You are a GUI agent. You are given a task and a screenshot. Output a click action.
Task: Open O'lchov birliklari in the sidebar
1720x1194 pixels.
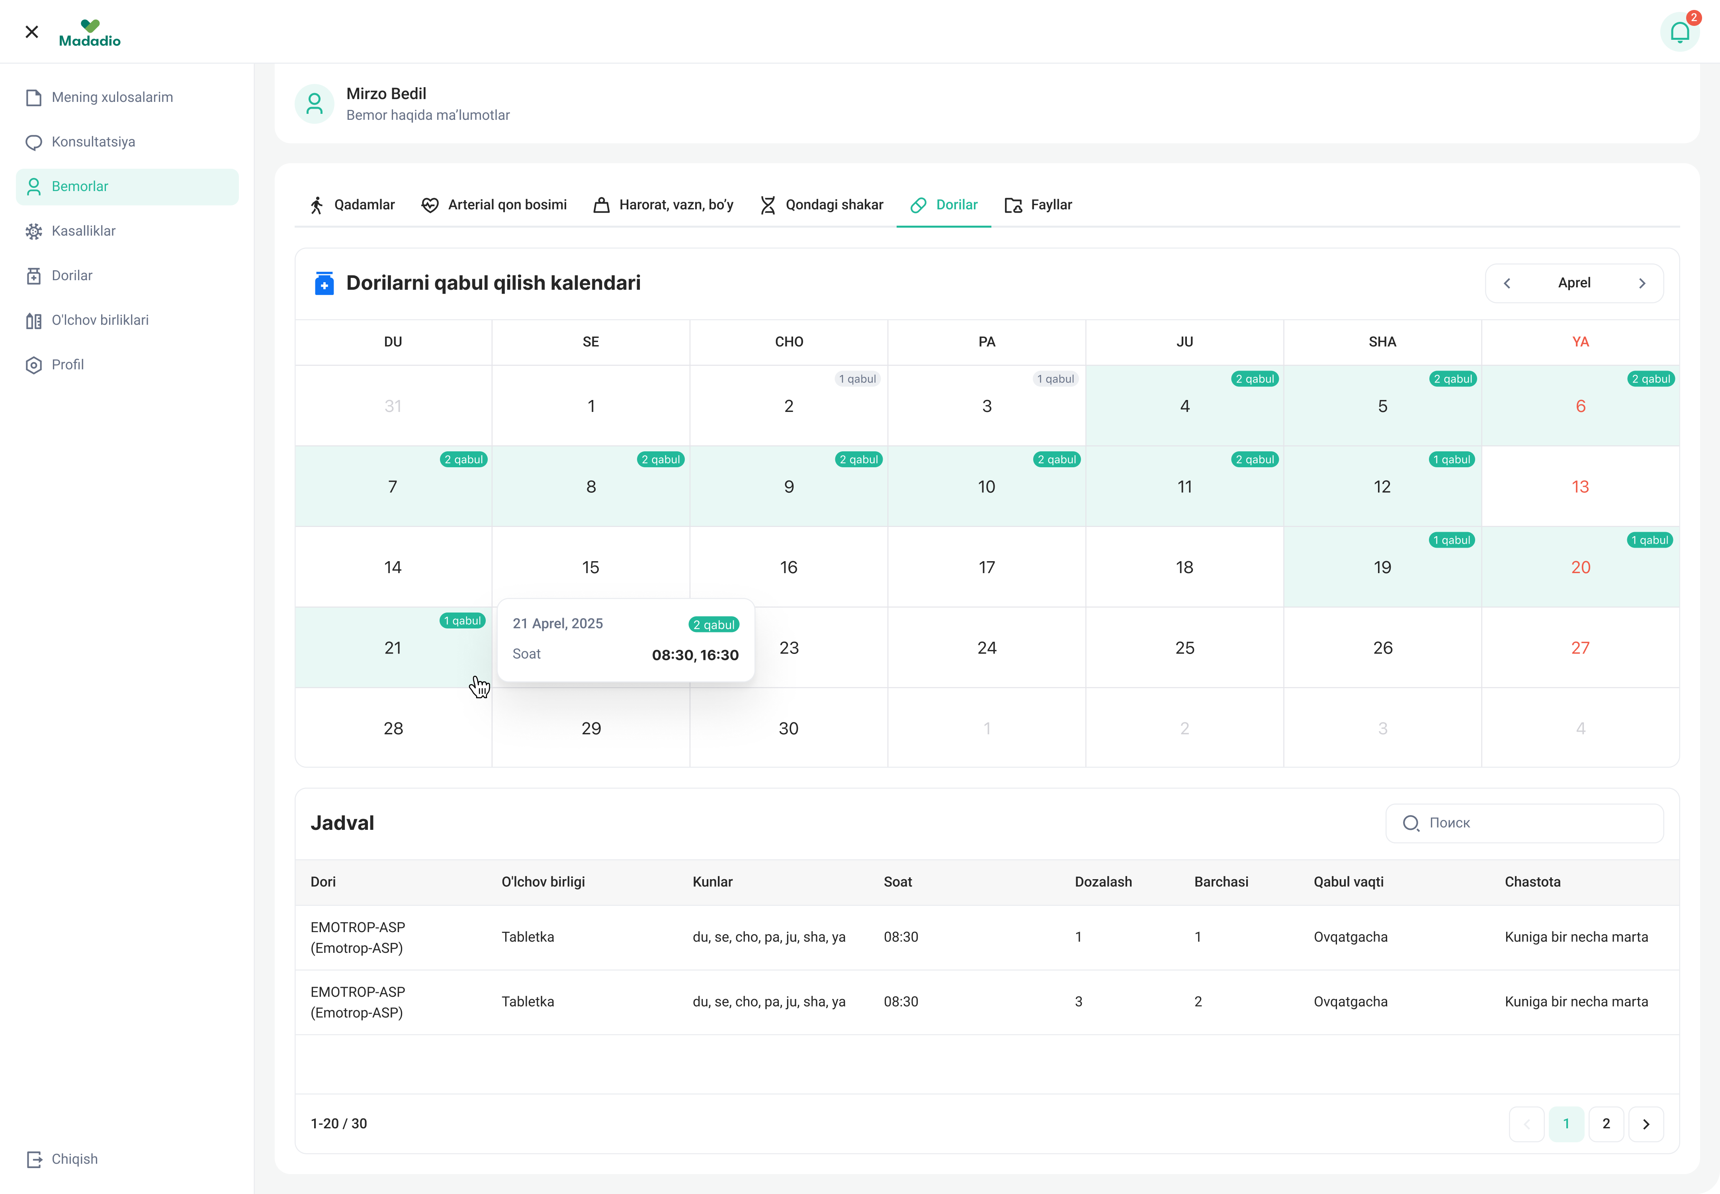click(100, 320)
